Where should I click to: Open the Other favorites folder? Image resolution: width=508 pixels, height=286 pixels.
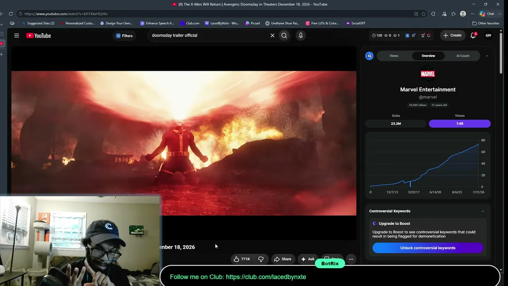(486, 23)
